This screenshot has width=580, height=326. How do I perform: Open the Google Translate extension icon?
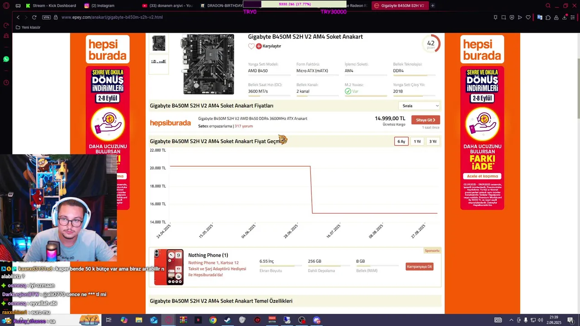point(540,17)
